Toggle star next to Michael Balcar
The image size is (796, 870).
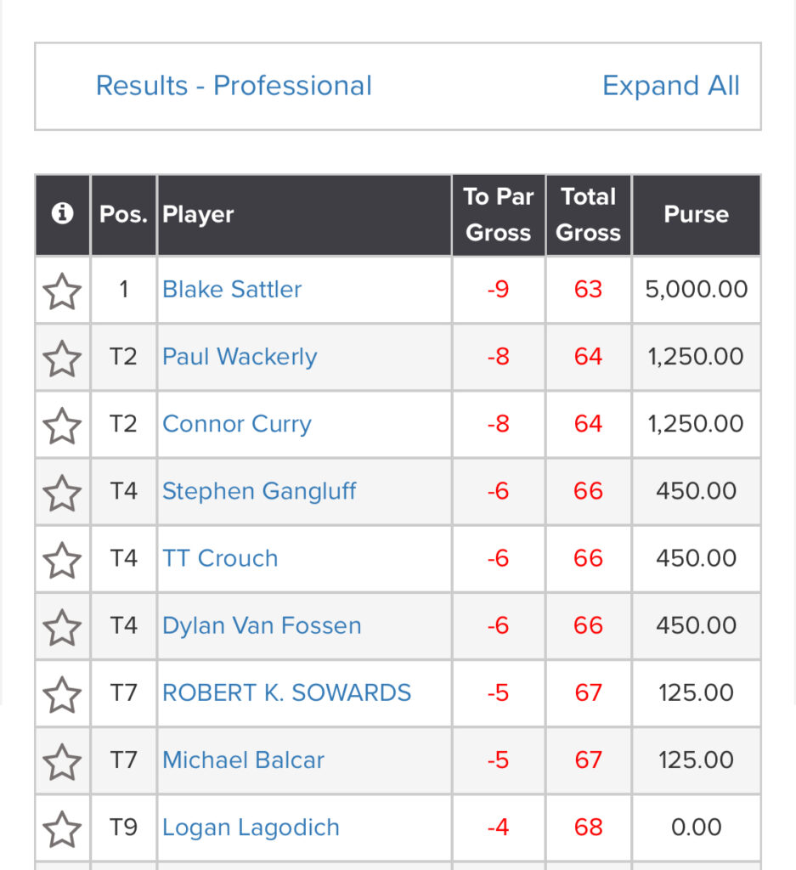click(x=62, y=762)
